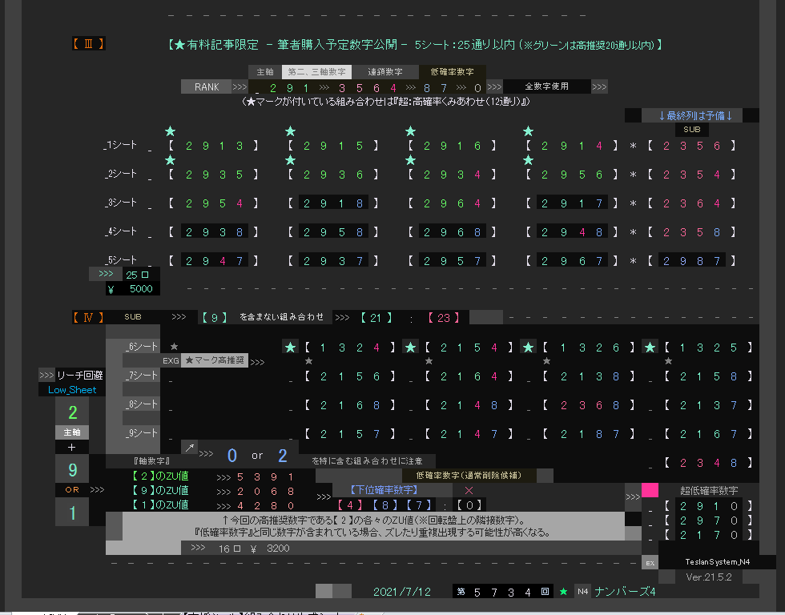Click the large 9 axis number

pos(72,469)
